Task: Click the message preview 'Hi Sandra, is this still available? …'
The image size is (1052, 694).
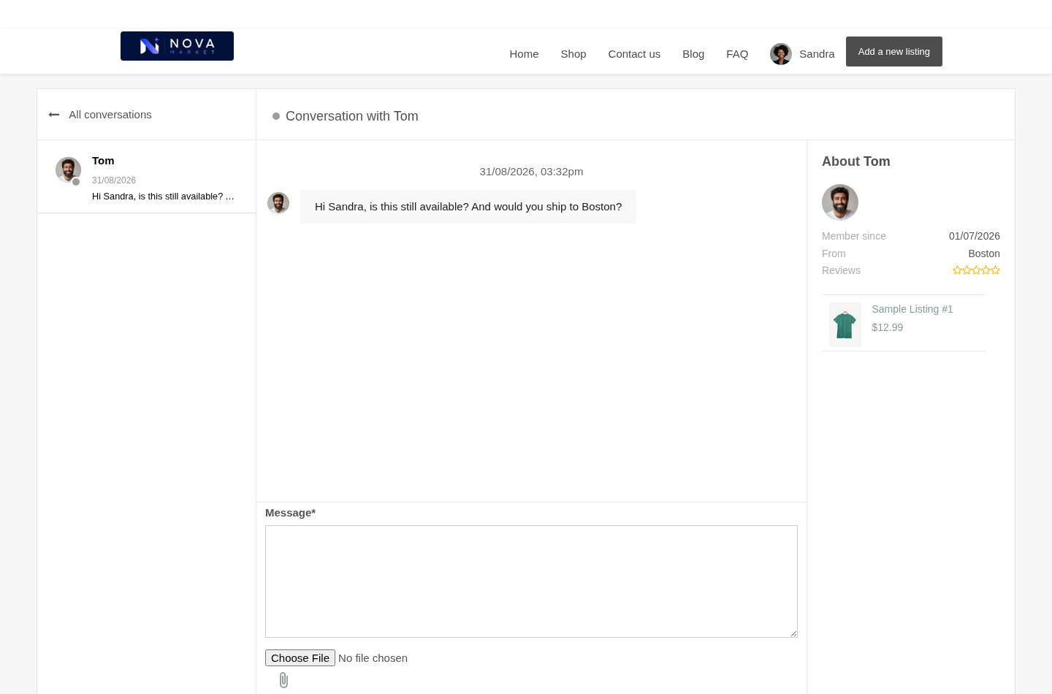Action: click(163, 197)
